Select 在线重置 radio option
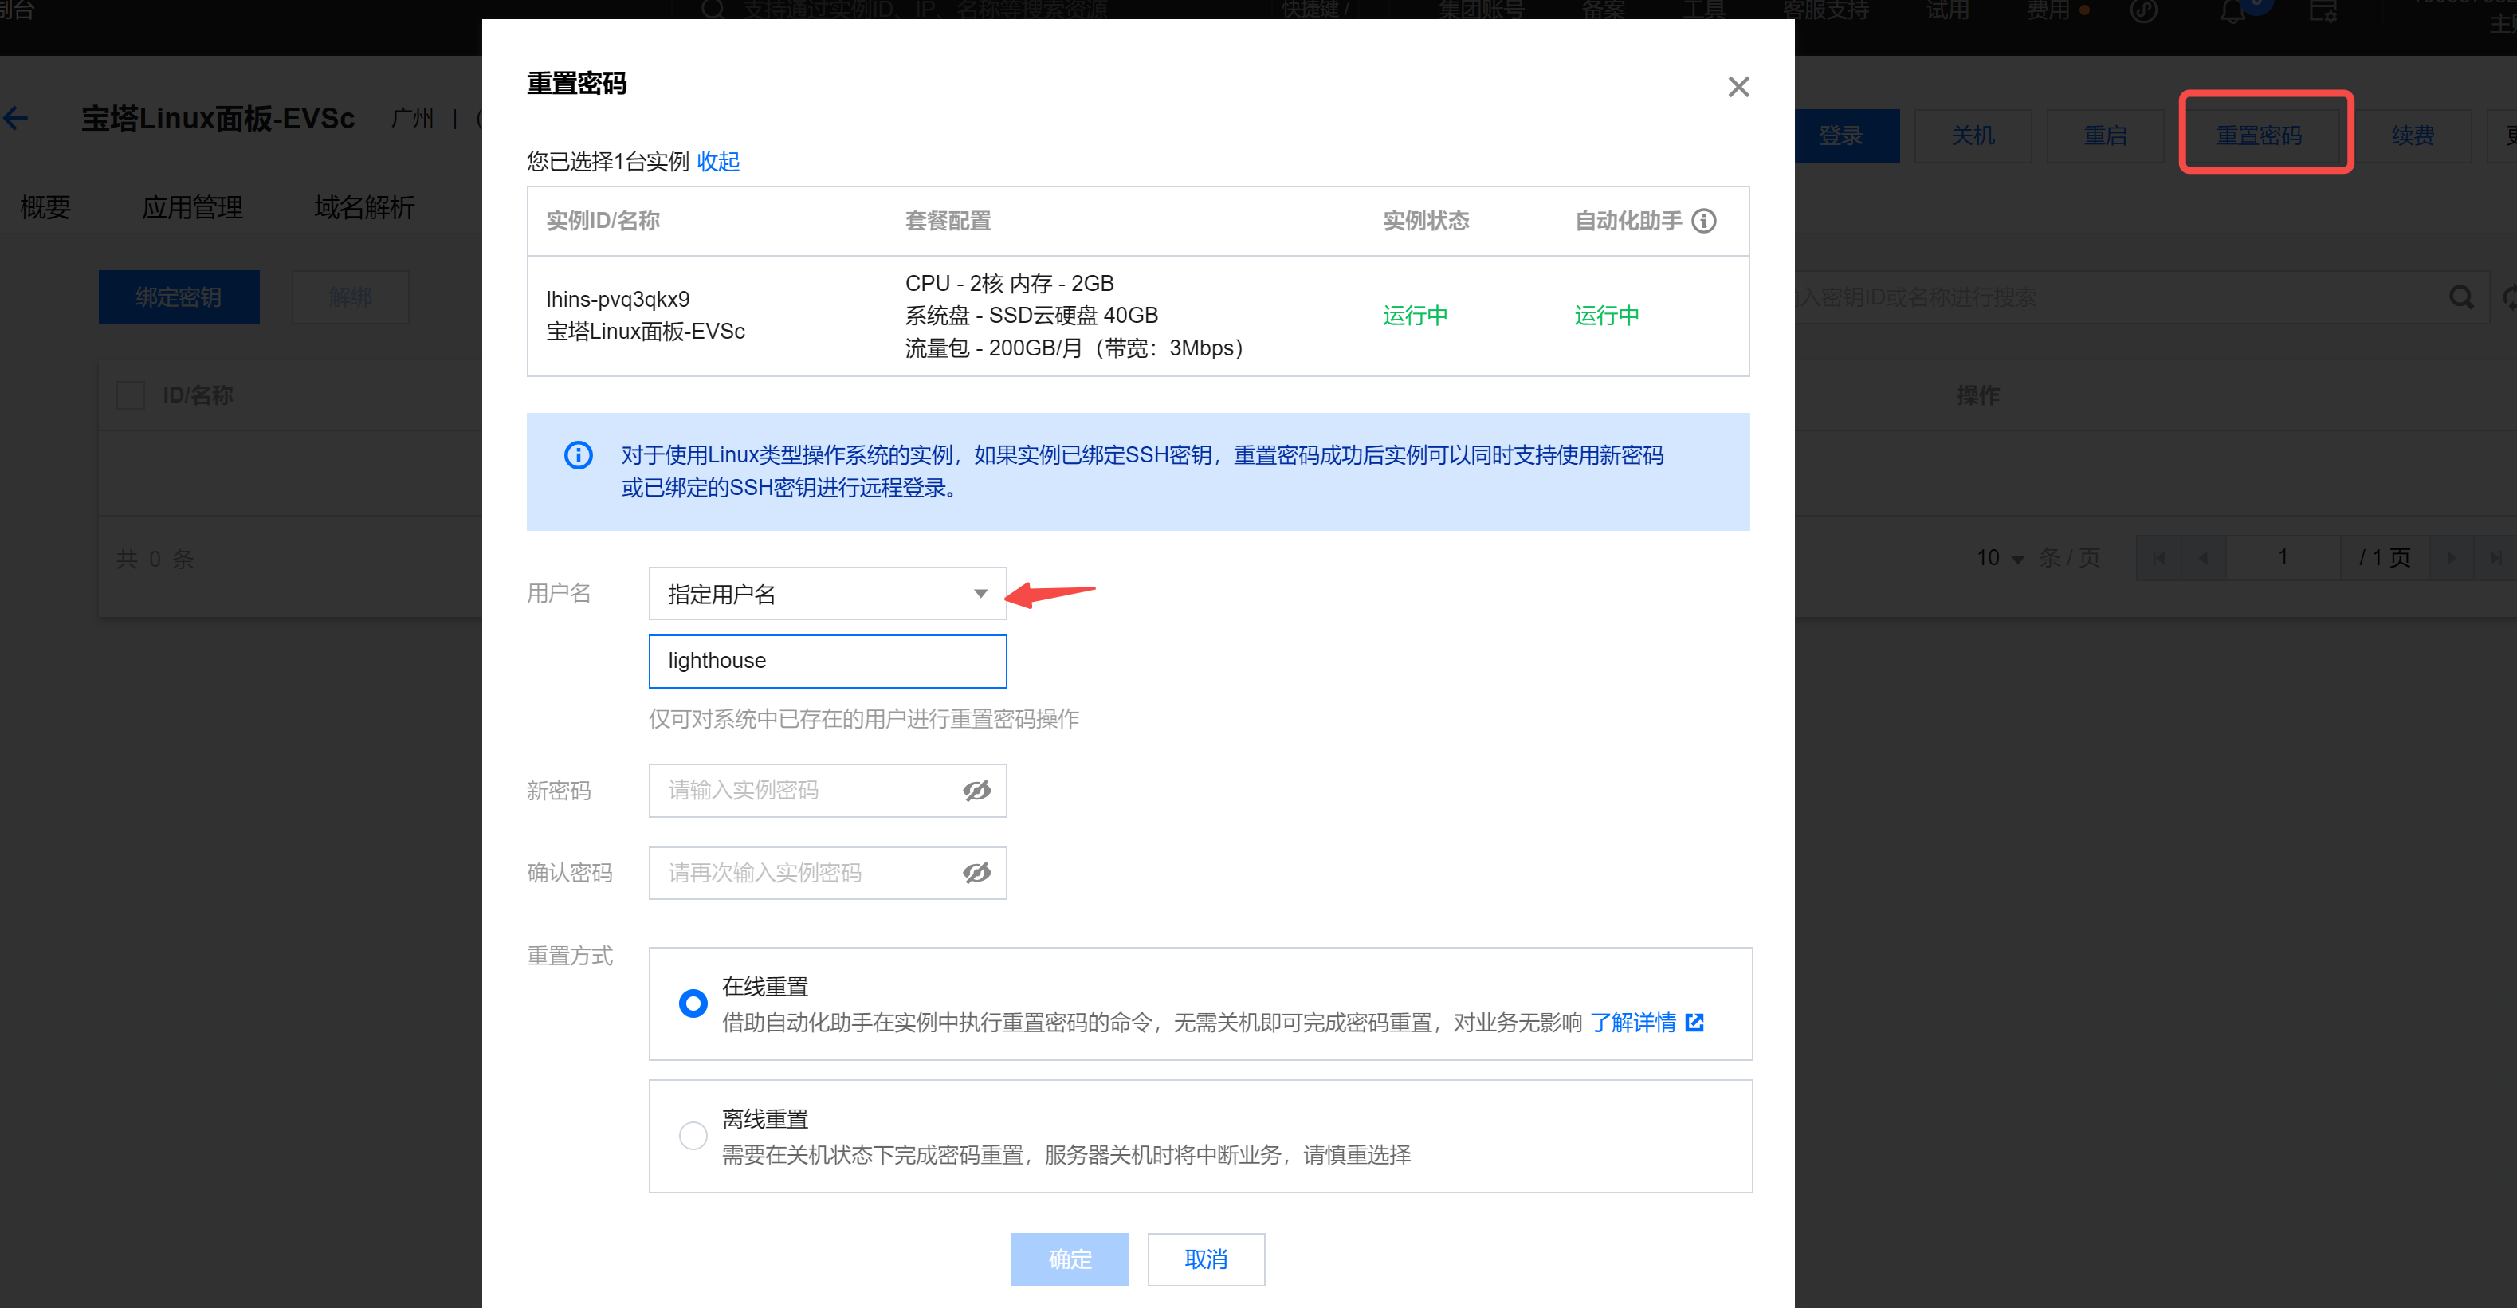The image size is (2517, 1308). click(x=693, y=1004)
